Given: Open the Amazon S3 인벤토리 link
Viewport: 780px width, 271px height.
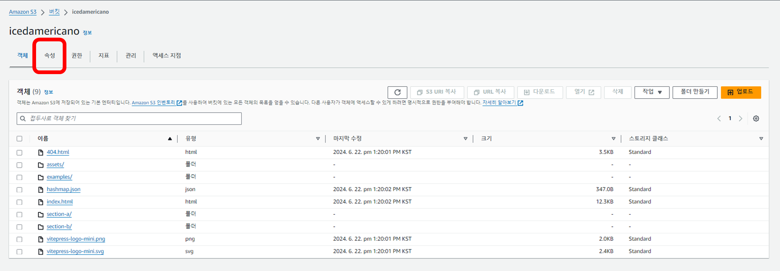Looking at the screenshot, I should 153,103.
